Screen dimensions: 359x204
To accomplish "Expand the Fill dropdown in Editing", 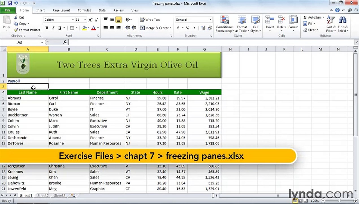I will click(x=314, y=24).
